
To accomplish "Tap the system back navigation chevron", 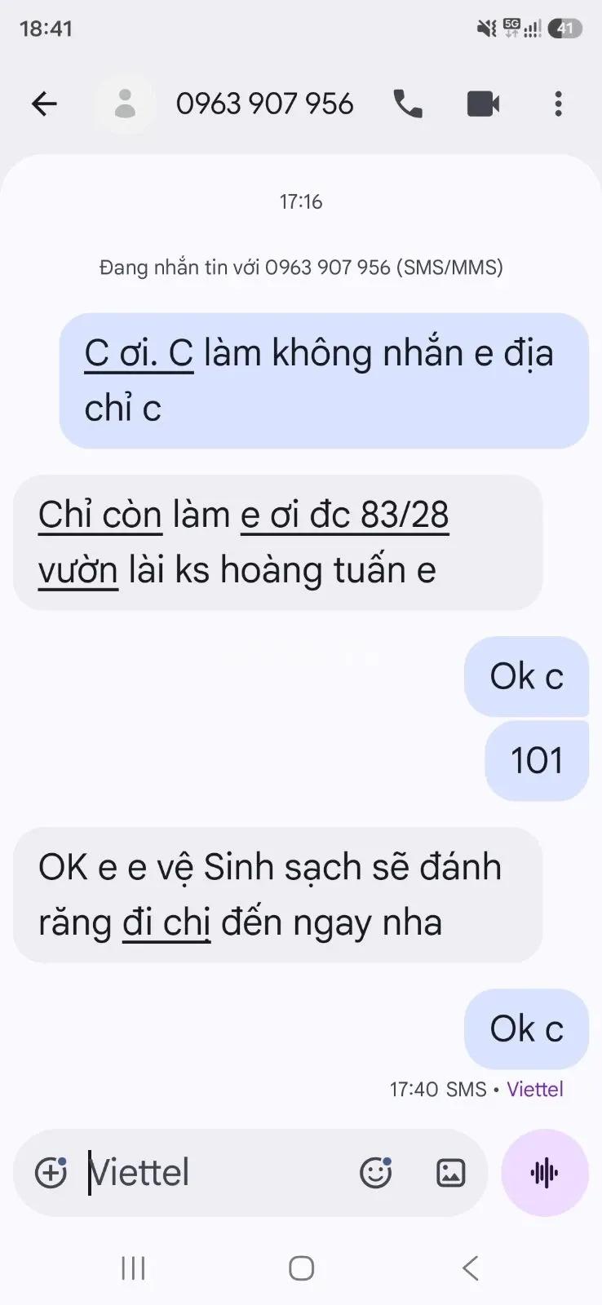I will coord(470,1268).
